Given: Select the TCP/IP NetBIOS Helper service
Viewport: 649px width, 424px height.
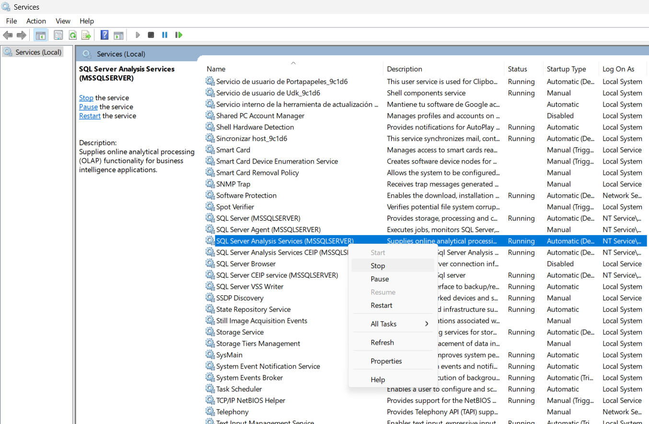Looking at the screenshot, I should click(x=426, y=400).
